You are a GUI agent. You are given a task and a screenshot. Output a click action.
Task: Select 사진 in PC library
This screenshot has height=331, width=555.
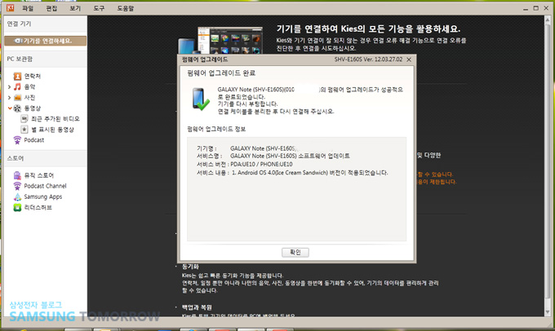click(29, 97)
